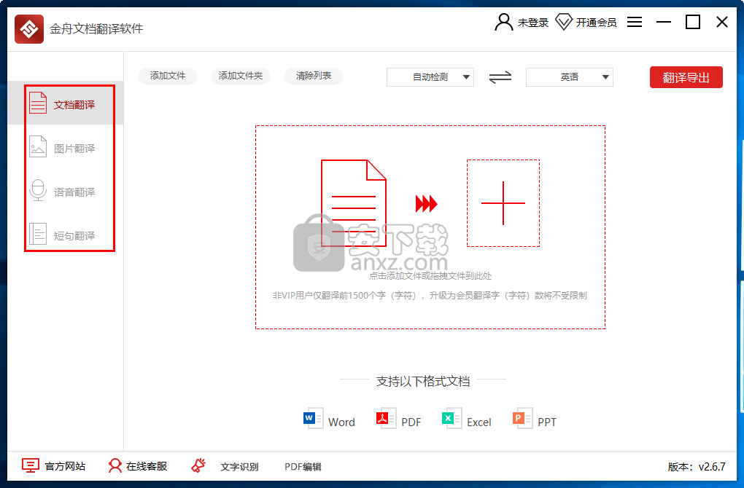Click the monitor icon beside 官方网站
This screenshot has width=744, height=488.
pos(31,465)
